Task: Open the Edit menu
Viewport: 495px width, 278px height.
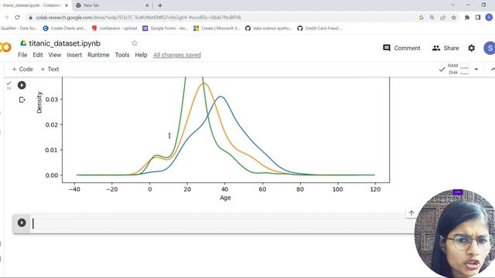Action: click(38, 55)
